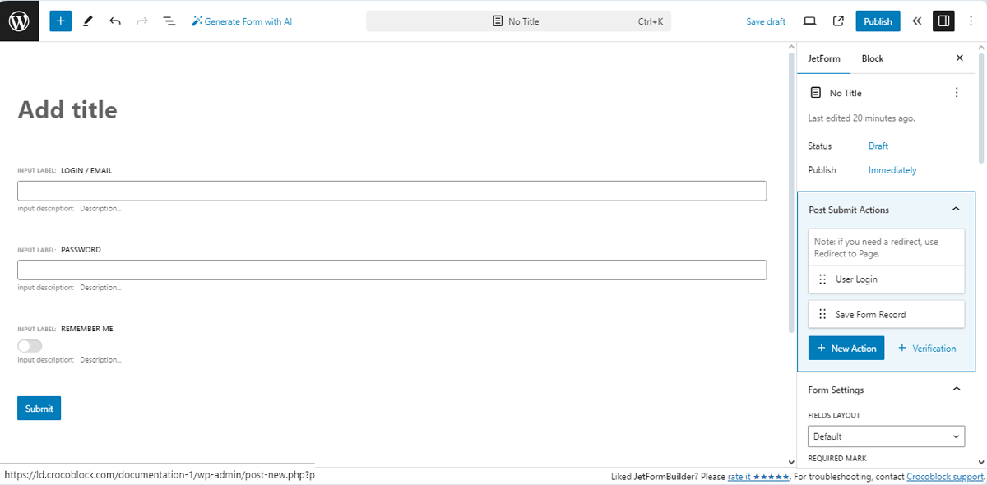Click the Publish button

[878, 21]
